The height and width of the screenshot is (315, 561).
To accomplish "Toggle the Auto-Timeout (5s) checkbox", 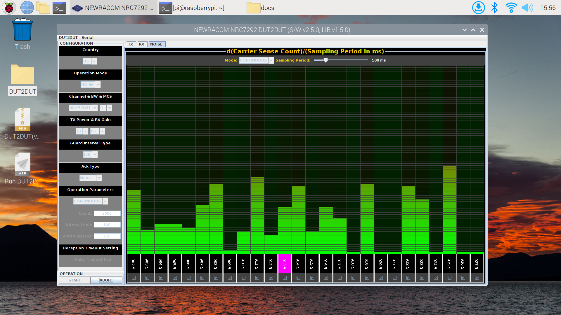I will click(x=72, y=260).
